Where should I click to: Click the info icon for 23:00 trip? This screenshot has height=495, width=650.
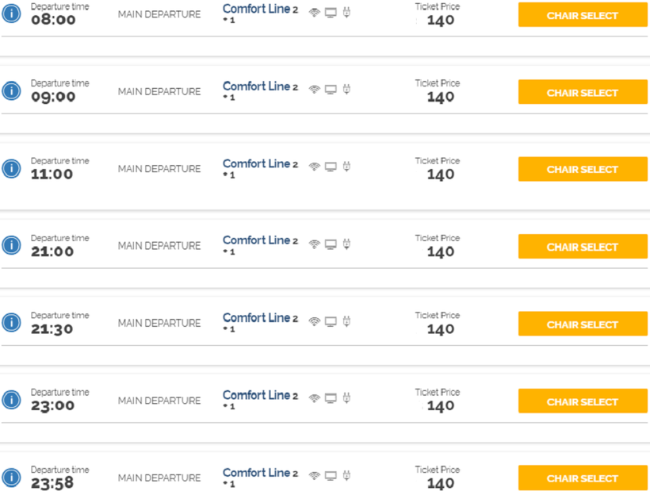pyautogui.click(x=11, y=399)
